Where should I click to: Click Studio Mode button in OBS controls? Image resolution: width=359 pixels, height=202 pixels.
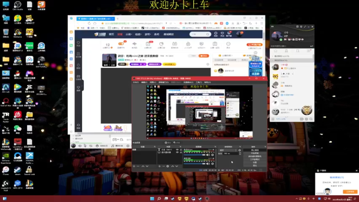[255, 159]
